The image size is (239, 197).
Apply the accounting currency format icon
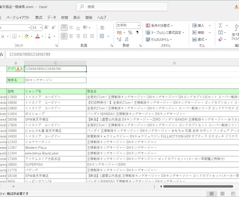tap(119, 33)
